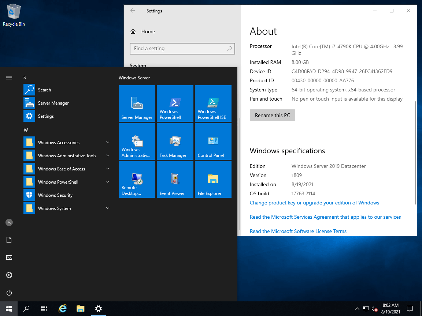Open Change product key or upgrade link
The width and height of the screenshot is (422, 316).
(314, 203)
